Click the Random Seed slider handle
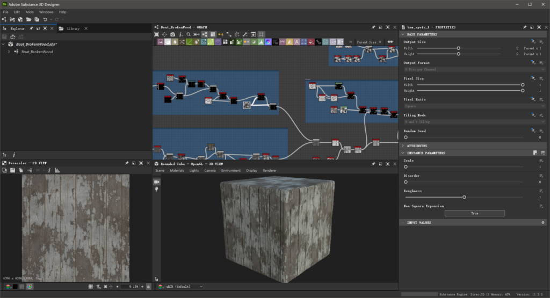Screen dimensions: 550x298 (406, 137)
